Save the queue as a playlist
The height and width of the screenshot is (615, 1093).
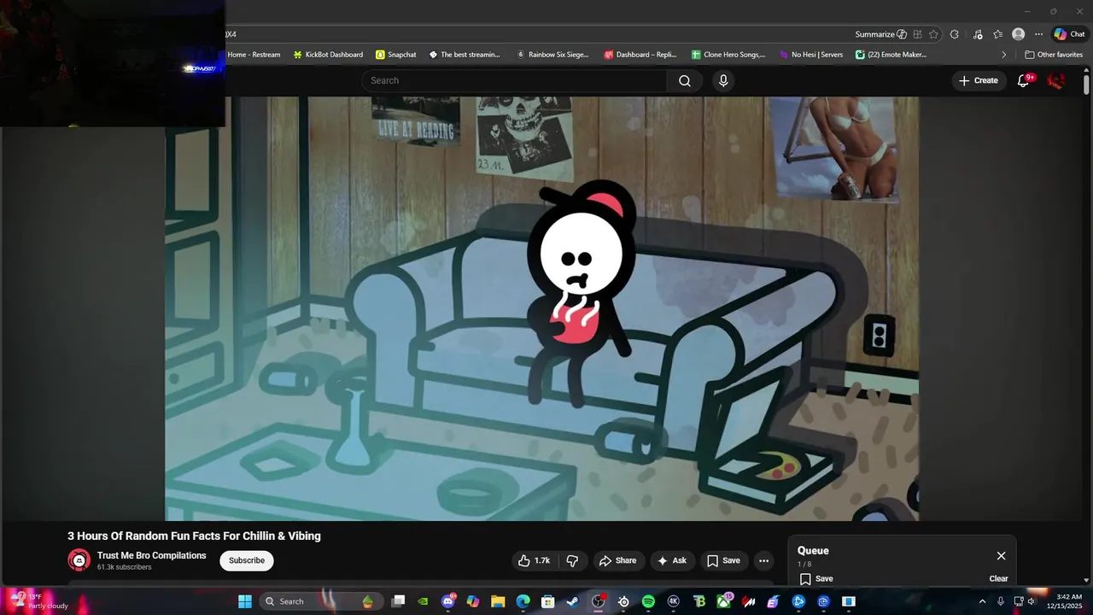pyautogui.click(x=816, y=578)
